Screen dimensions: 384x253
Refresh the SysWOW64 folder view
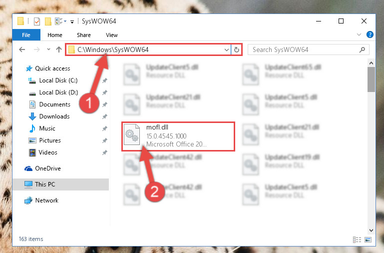pos(236,50)
